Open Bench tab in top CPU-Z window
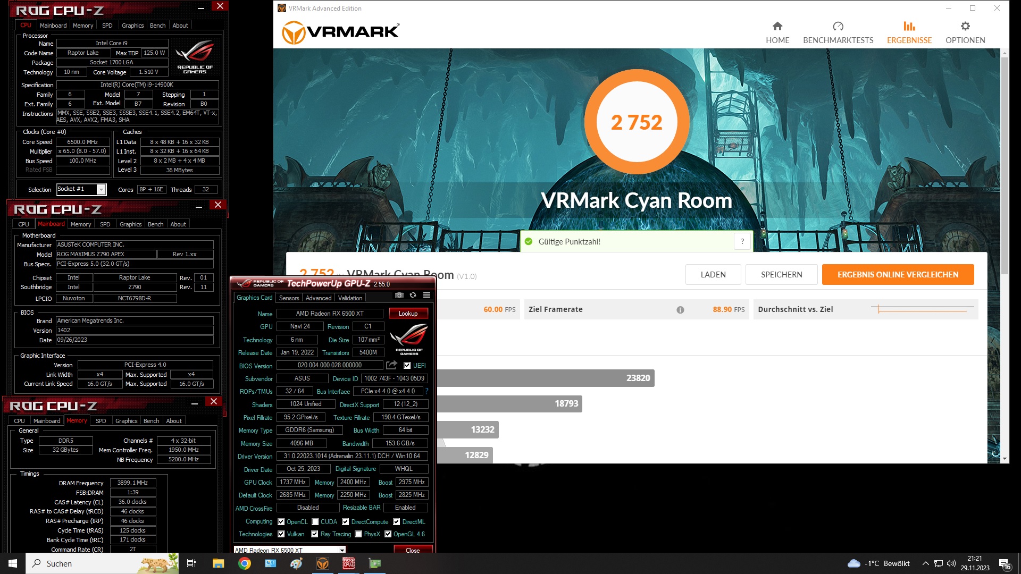The height and width of the screenshot is (574, 1021). [157, 26]
